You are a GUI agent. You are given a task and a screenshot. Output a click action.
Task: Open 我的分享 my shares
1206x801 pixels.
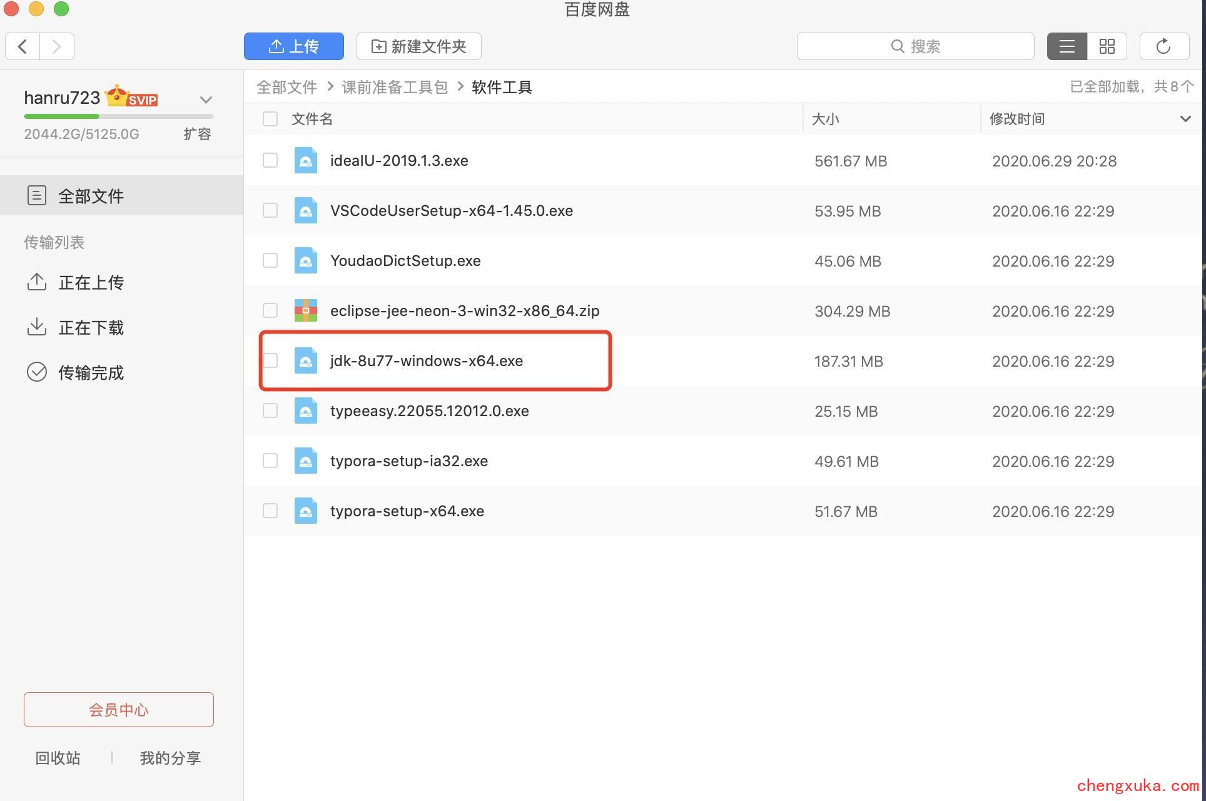click(x=170, y=758)
